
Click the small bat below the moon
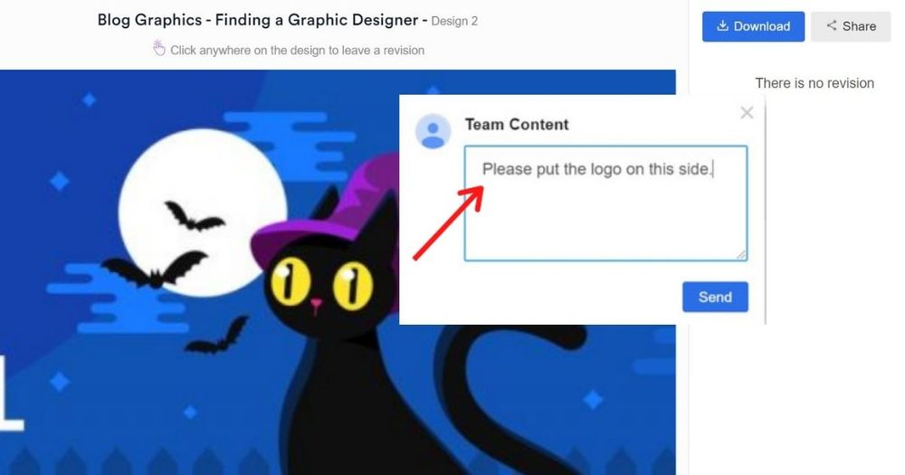[x=216, y=337]
